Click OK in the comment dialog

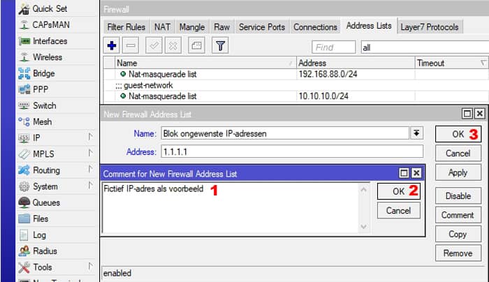(x=399, y=191)
